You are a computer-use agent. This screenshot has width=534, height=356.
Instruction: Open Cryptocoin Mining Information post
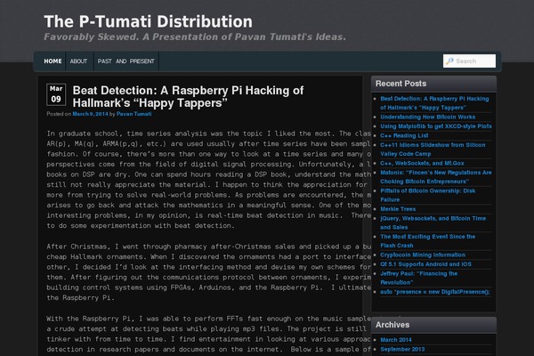(x=423, y=255)
